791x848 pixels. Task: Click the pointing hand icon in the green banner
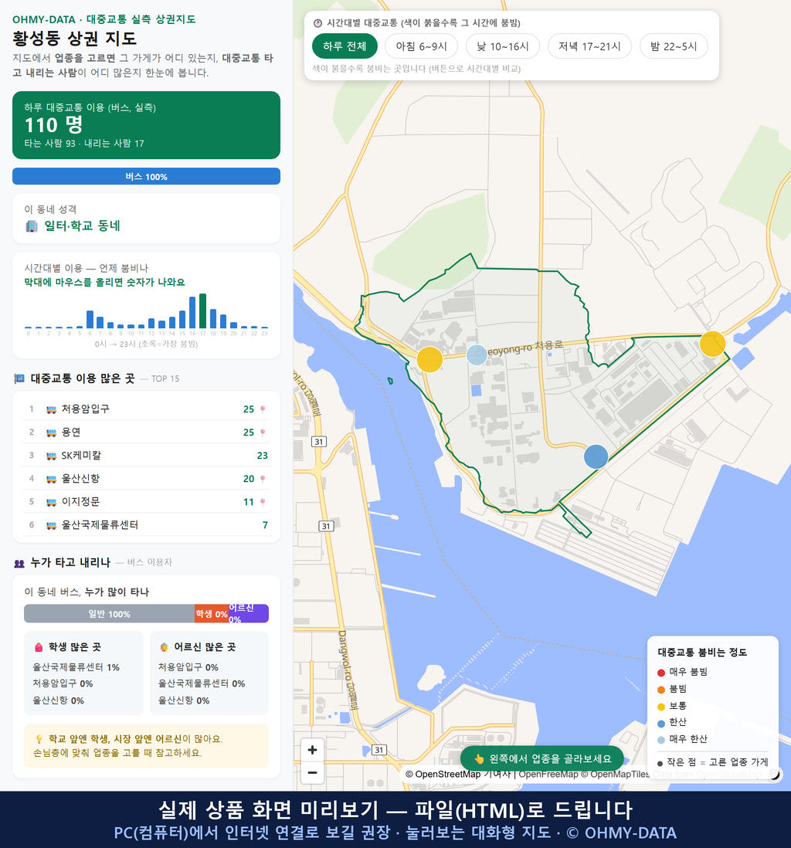pos(479,758)
